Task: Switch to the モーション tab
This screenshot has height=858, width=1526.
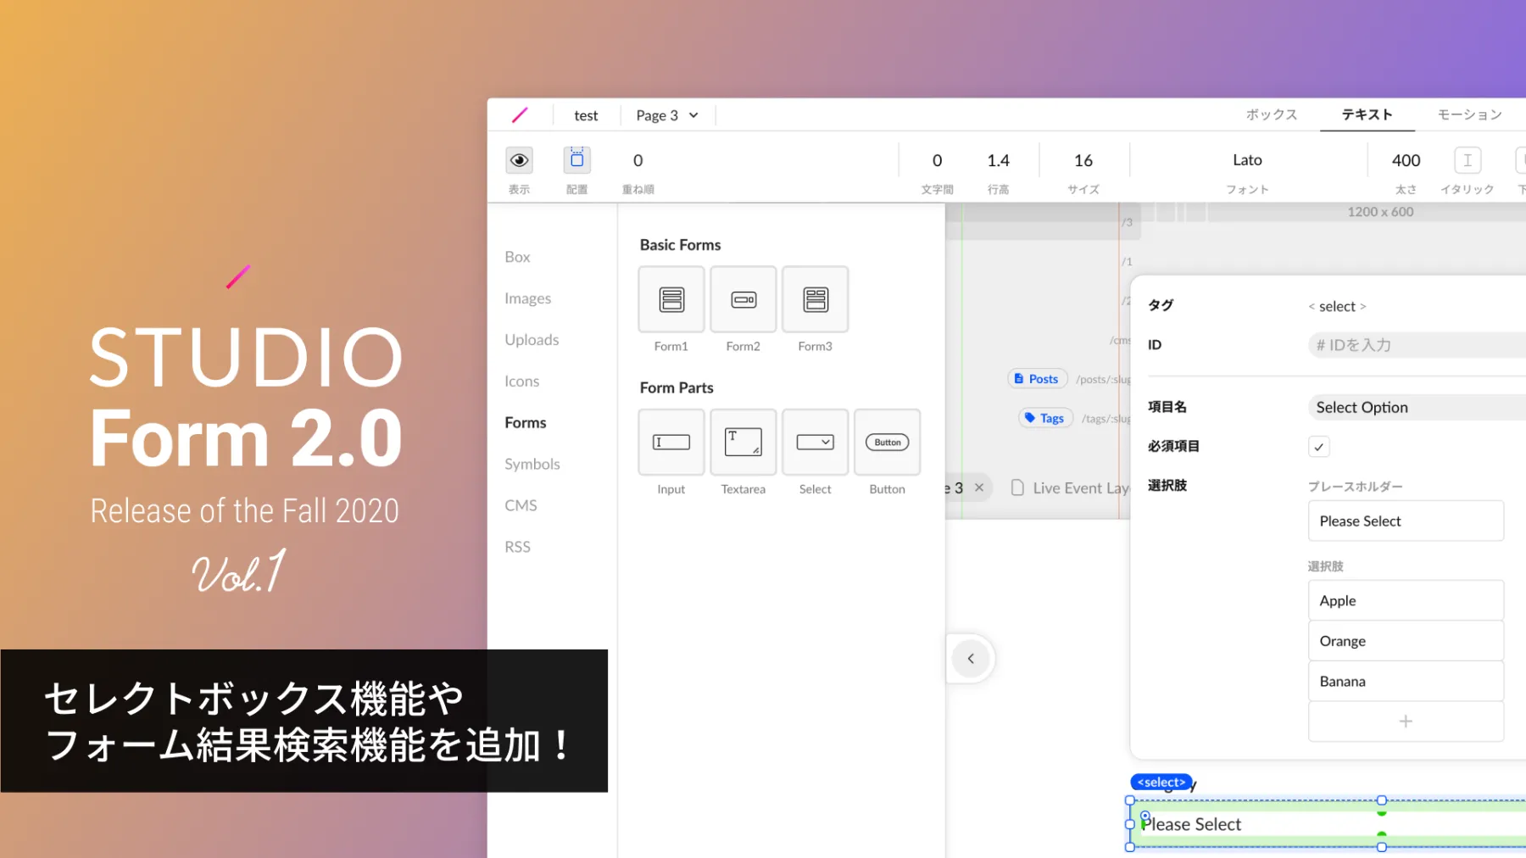Action: click(x=1469, y=114)
